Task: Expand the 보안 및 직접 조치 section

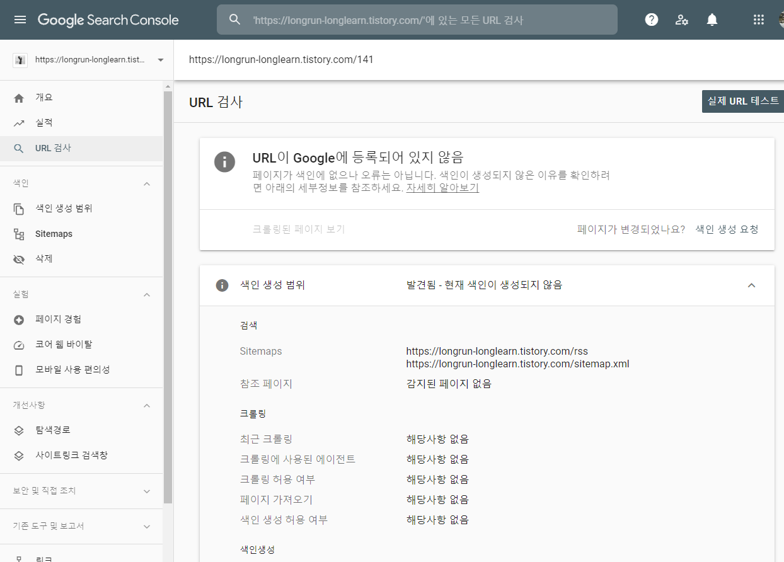Action: click(x=147, y=491)
